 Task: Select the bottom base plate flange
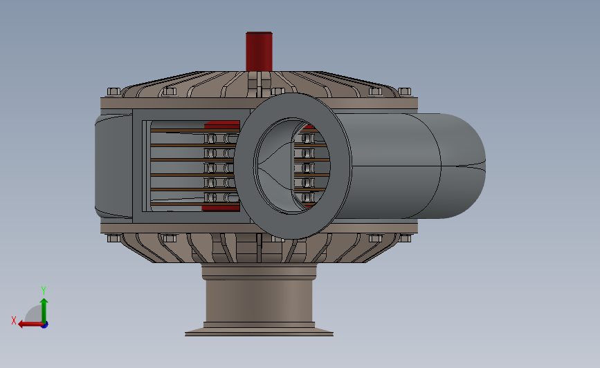259,331
